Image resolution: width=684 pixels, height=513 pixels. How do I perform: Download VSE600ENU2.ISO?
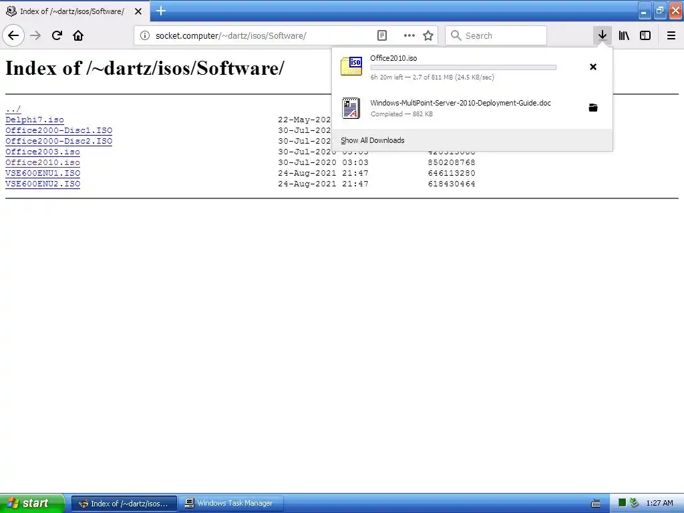tap(43, 184)
